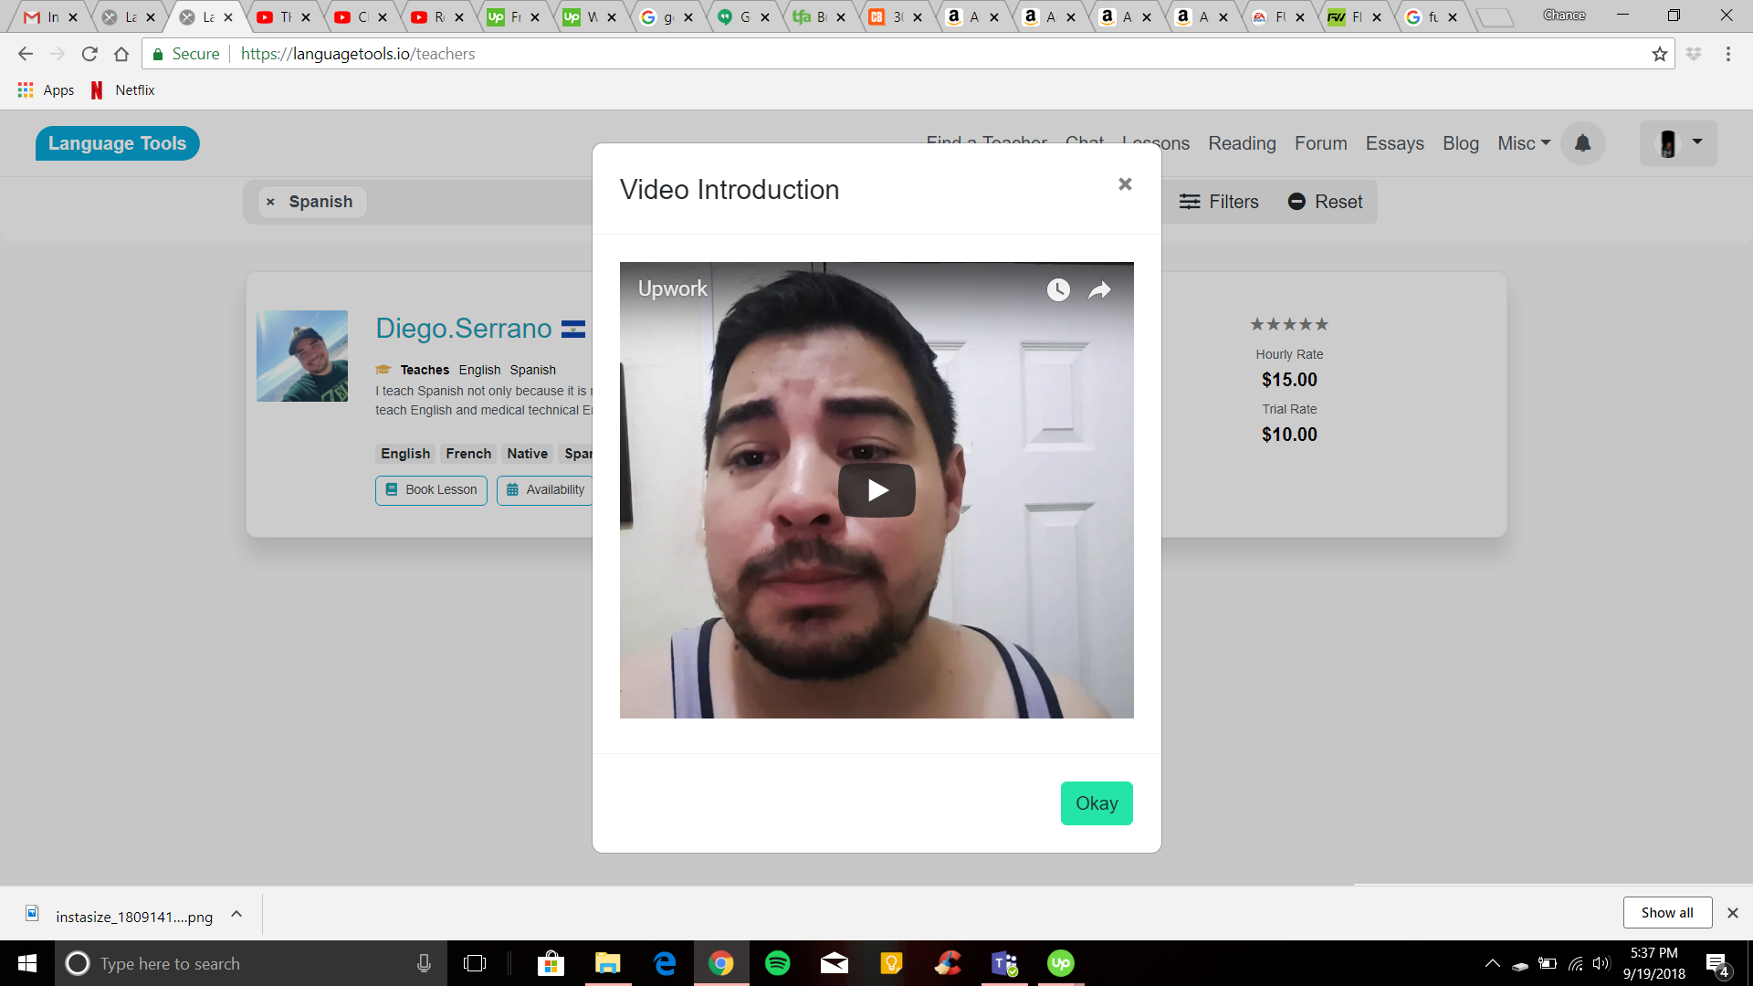The width and height of the screenshot is (1753, 986).
Task: Open the notifications bell
Action: (1582, 143)
